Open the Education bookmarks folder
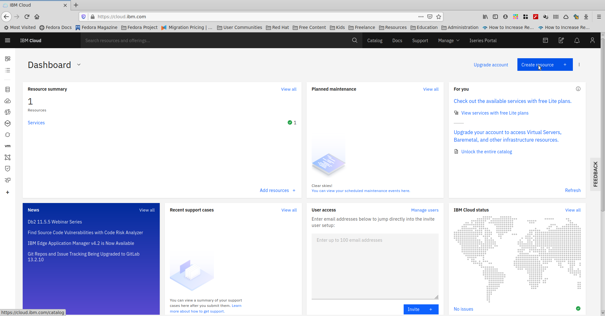This screenshot has height=316, width=605. (424, 27)
